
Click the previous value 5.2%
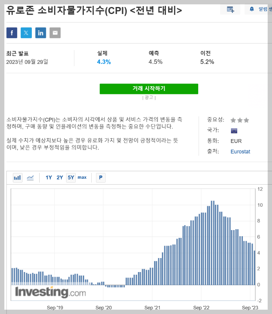point(207,62)
